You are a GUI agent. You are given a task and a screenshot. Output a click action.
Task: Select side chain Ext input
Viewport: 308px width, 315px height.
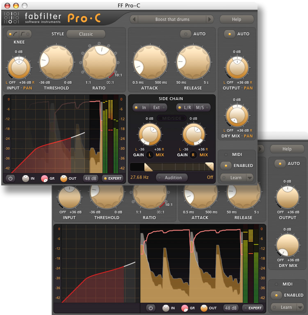(x=159, y=107)
